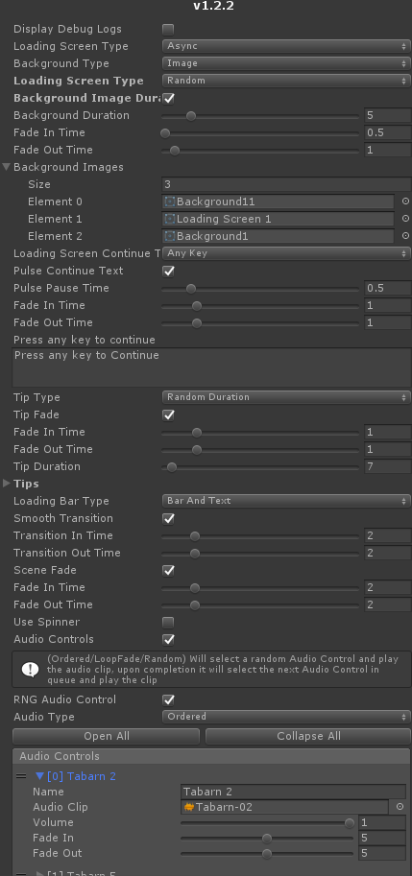This screenshot has height=876, width=412.
Task: Open object picker for Tabarn-02 audio clip
Action: [x=400, y=807]
